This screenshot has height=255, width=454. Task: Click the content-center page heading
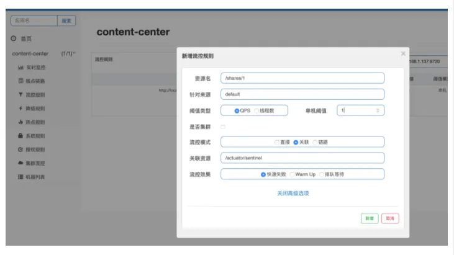pyautogui.click(x=133, y=32)
